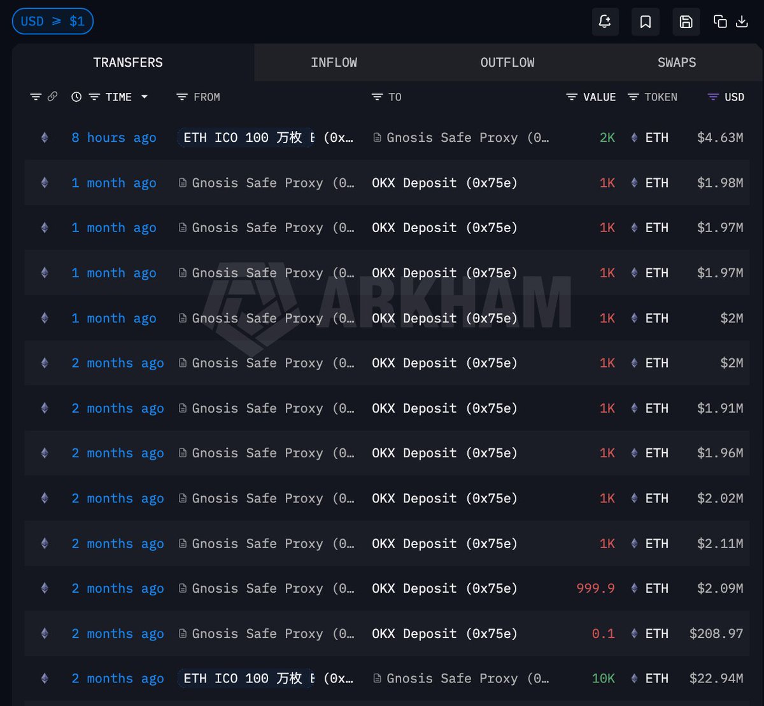Click the download icon in top toolbar
Viewport: 764px width, 706px height.
[742, 22]
